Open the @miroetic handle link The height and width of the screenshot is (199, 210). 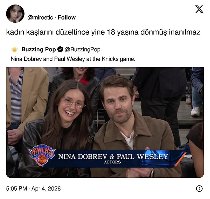[40, 18]
